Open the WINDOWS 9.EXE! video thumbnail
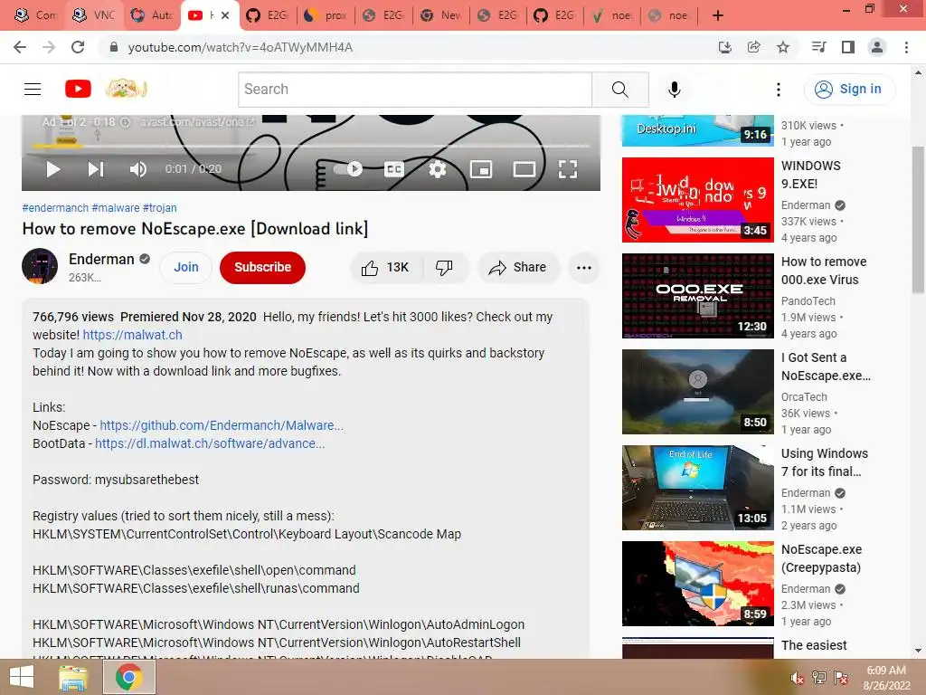Screen dimensions: 926x695 (x=697, y=200)
